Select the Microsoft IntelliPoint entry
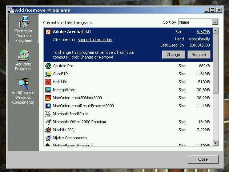This screenshot has width=229, height=172. pyautogui.click(x=128, y=114)
